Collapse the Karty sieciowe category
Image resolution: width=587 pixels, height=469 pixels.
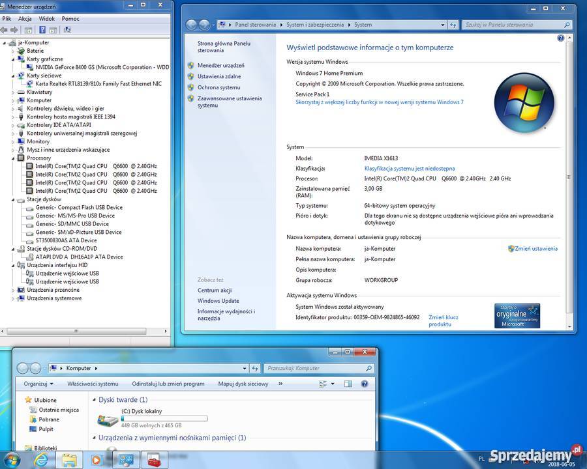pyautogui.click(x=13, y=76)
